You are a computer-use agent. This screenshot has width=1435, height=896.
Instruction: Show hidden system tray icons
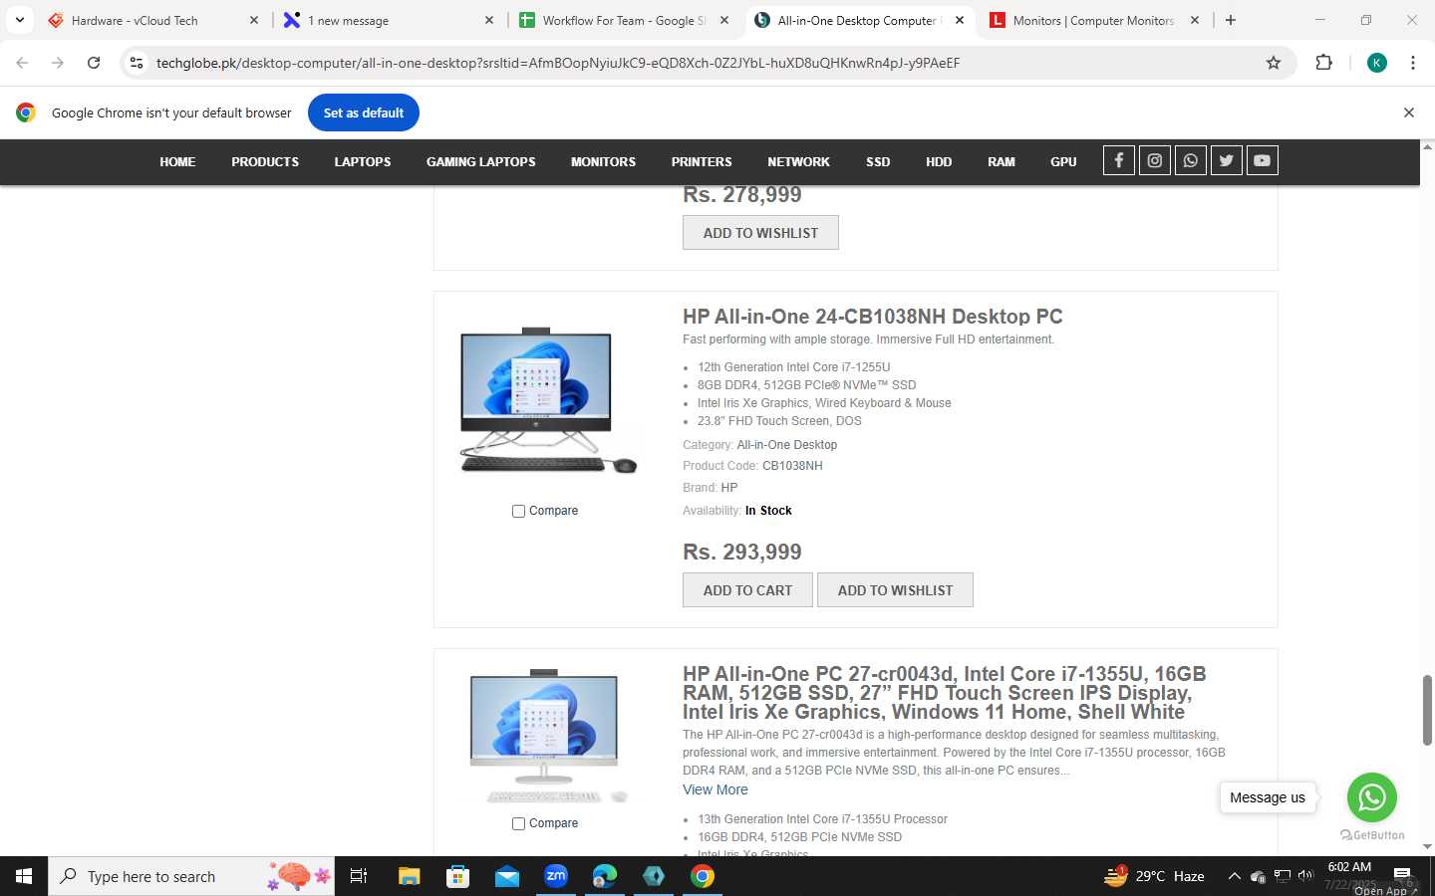(x=1234, y=876)
